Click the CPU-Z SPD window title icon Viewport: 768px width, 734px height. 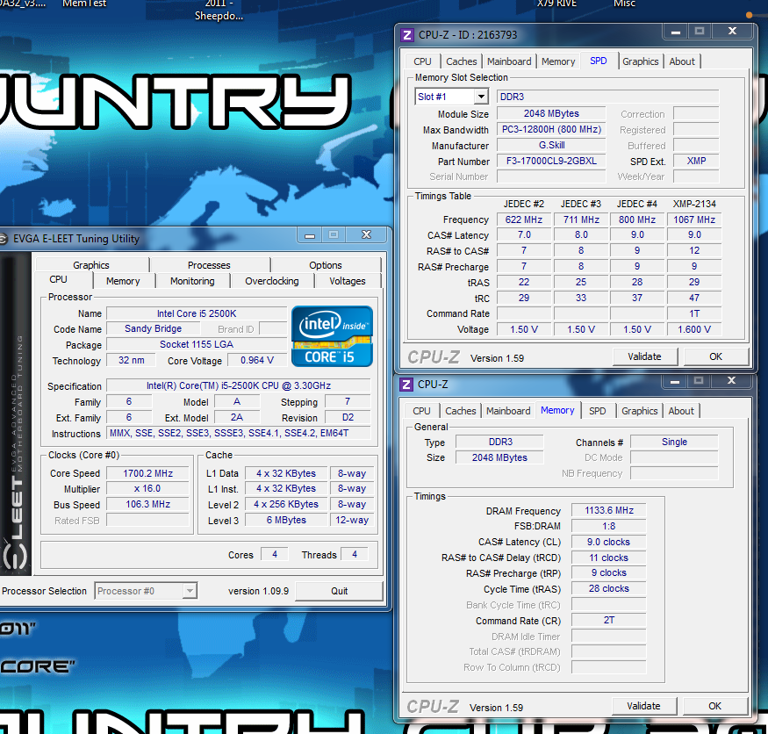406,35
